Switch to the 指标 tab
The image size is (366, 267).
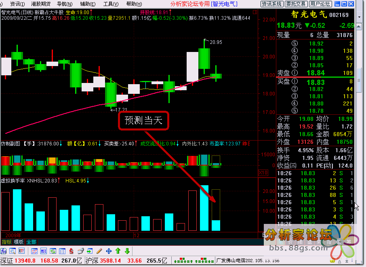(6, 242)
